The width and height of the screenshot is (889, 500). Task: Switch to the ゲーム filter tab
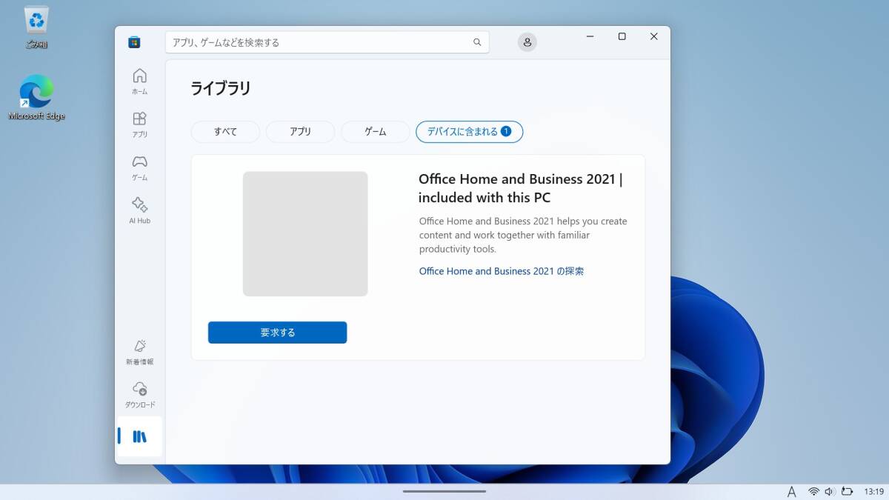tap(375, 132)
